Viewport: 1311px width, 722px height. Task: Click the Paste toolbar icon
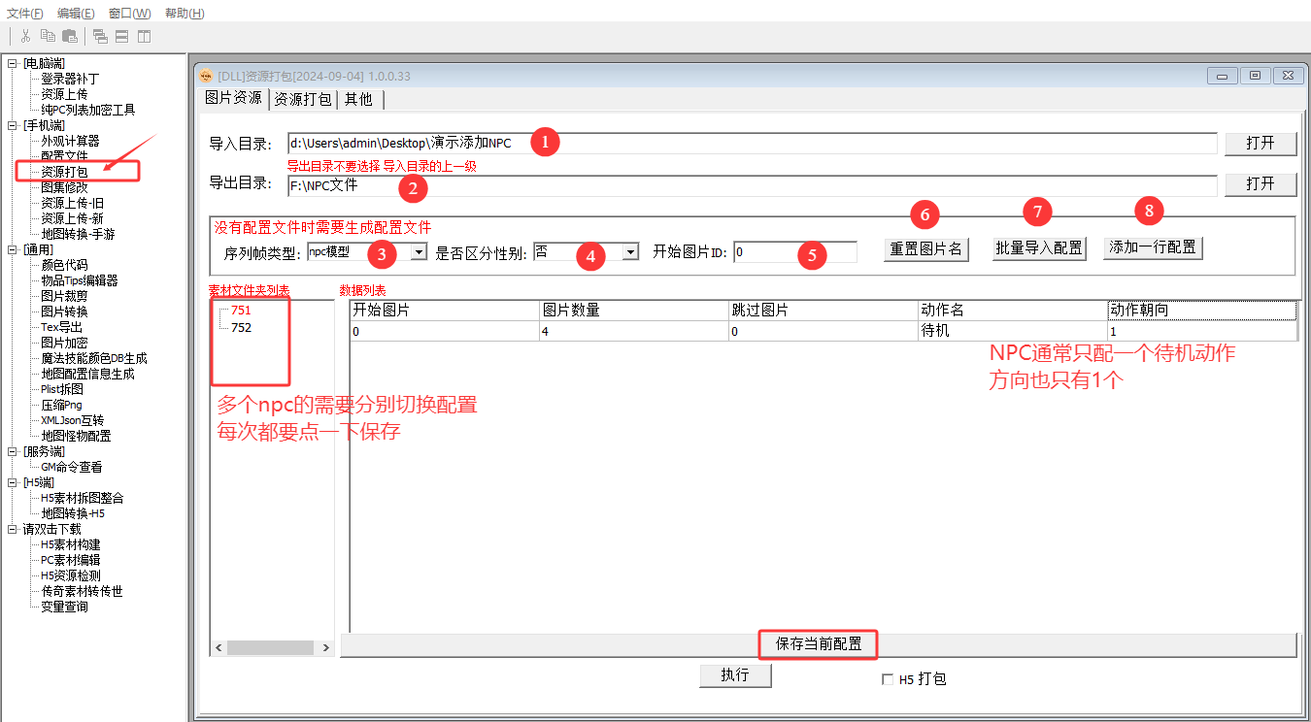pyautogui.click(x=70, y=36)
